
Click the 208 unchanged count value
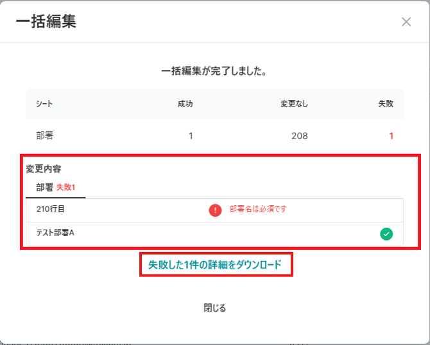click(x=300, y=136)
